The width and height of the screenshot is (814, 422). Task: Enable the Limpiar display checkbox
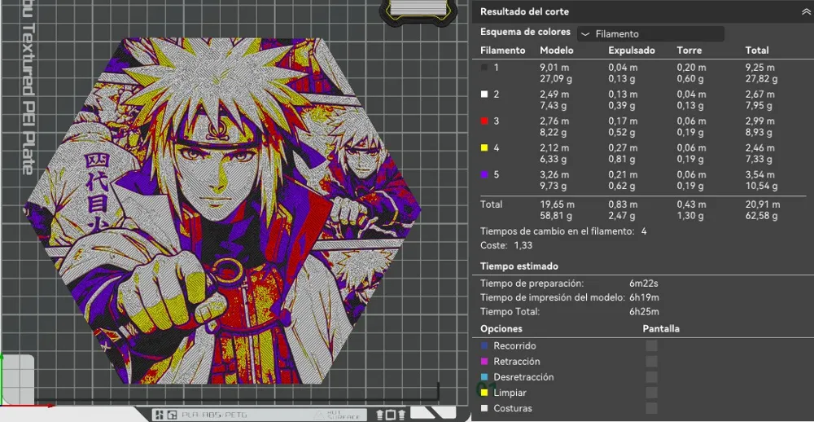[x=651, y=393]
